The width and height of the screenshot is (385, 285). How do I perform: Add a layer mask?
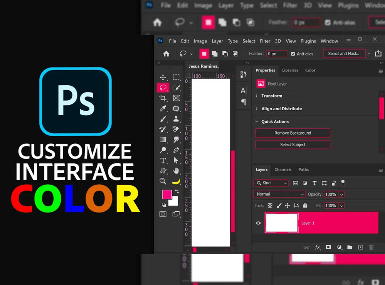[328, 247]
